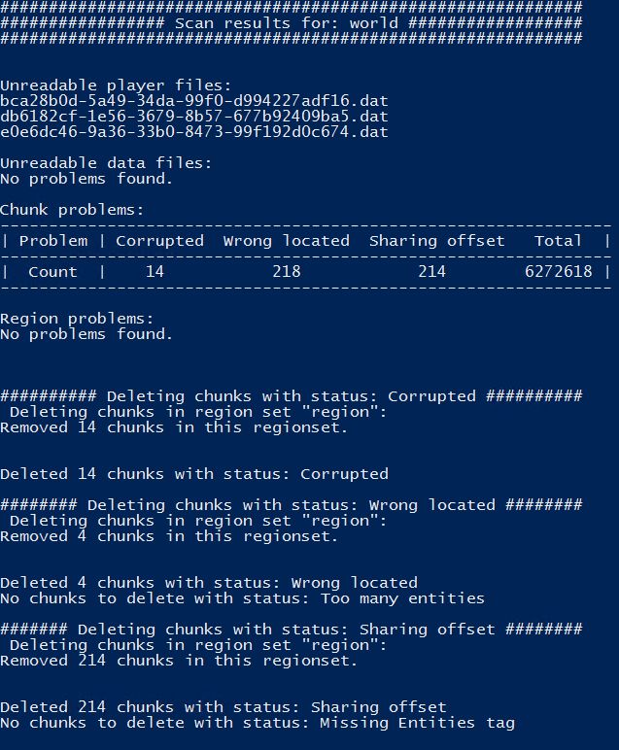Image resolution: width=619 pixels, height=750 pixels.
Task: Click the db6182cf player file name
Action: (193, 117)
